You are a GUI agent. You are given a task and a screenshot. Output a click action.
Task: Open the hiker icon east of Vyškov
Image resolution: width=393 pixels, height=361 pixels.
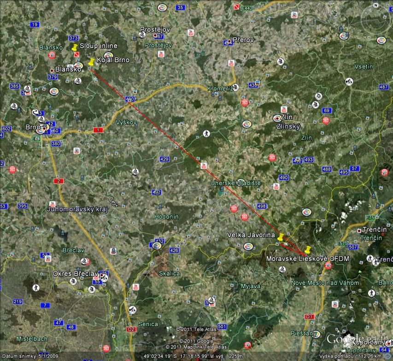point(206,133)
